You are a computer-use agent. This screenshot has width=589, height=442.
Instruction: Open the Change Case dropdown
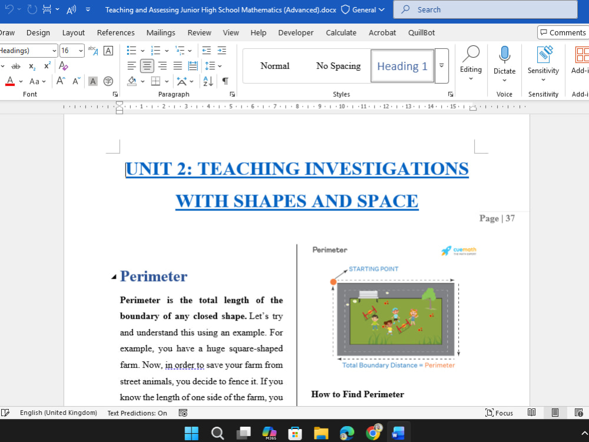click(x=38, y=81)
